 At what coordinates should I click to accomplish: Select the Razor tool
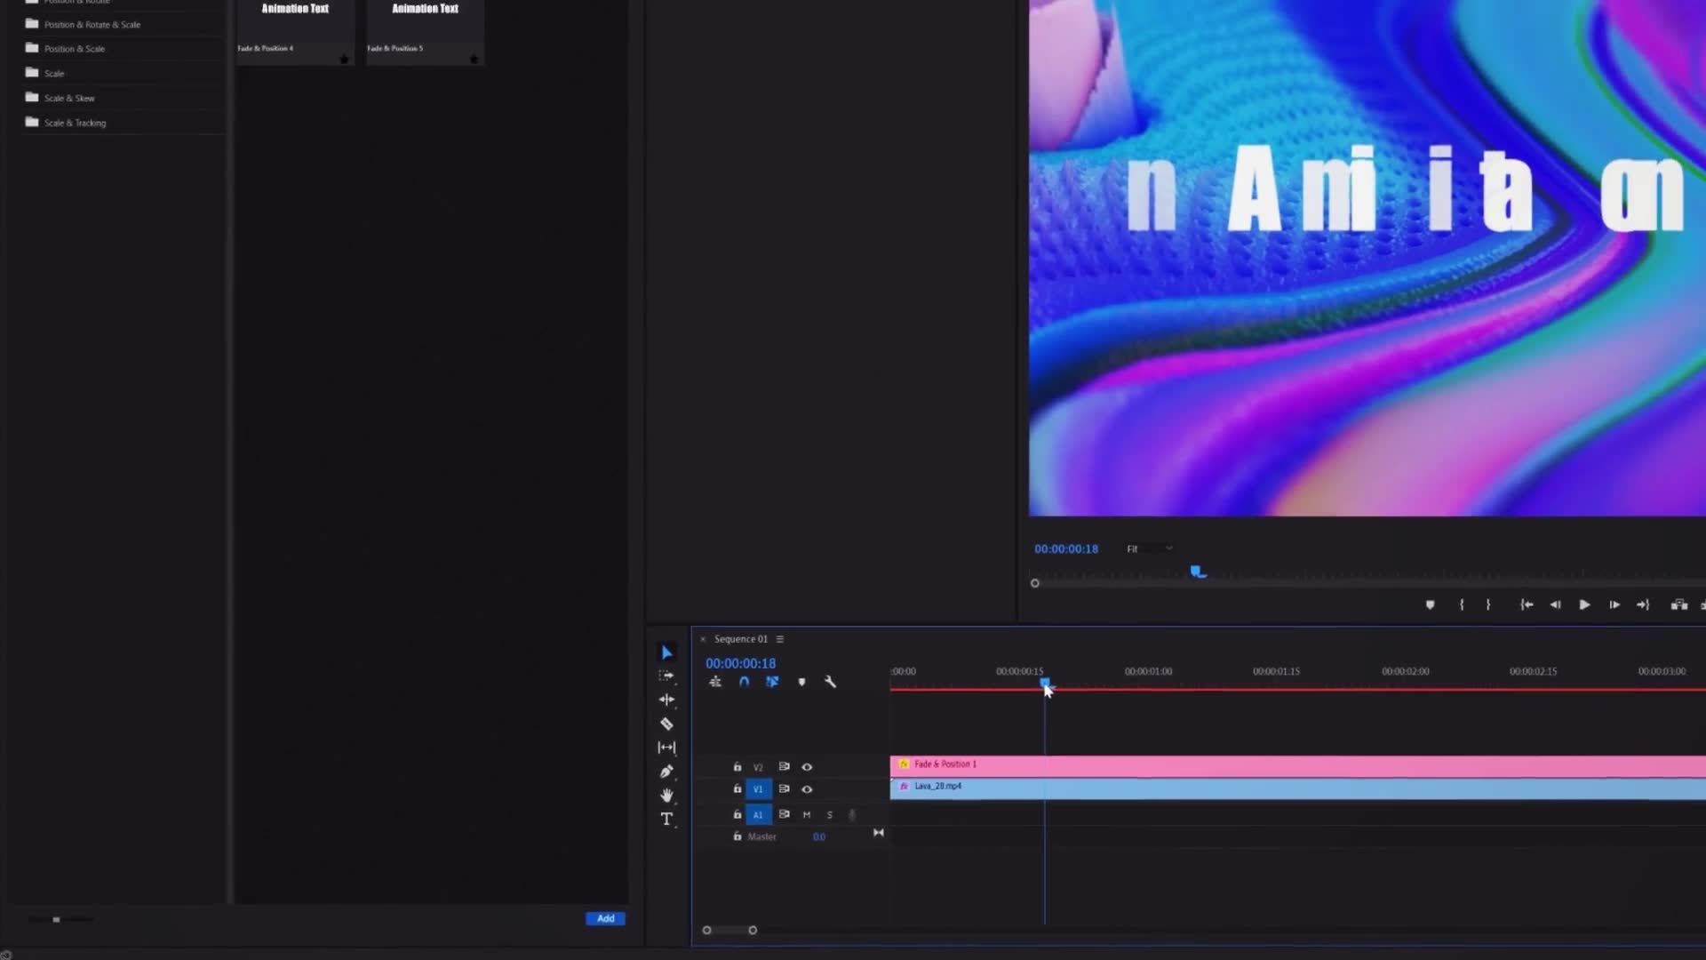pos(666,724)
